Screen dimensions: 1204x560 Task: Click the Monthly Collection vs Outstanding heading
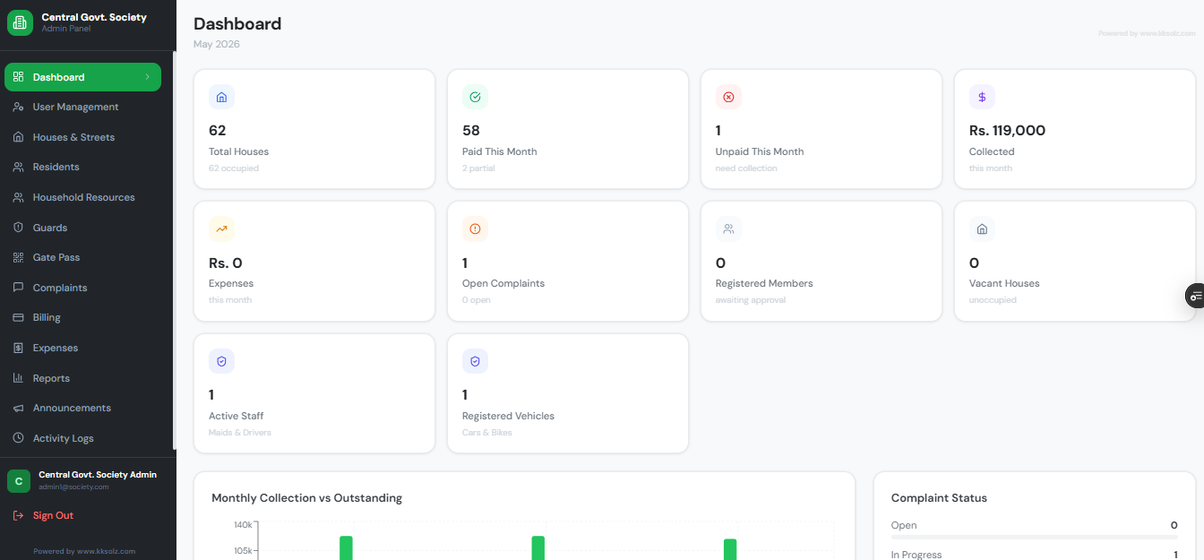[x=306, y=497]
